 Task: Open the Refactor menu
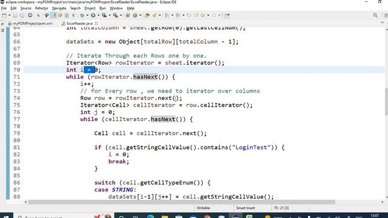tap(42, 8)
